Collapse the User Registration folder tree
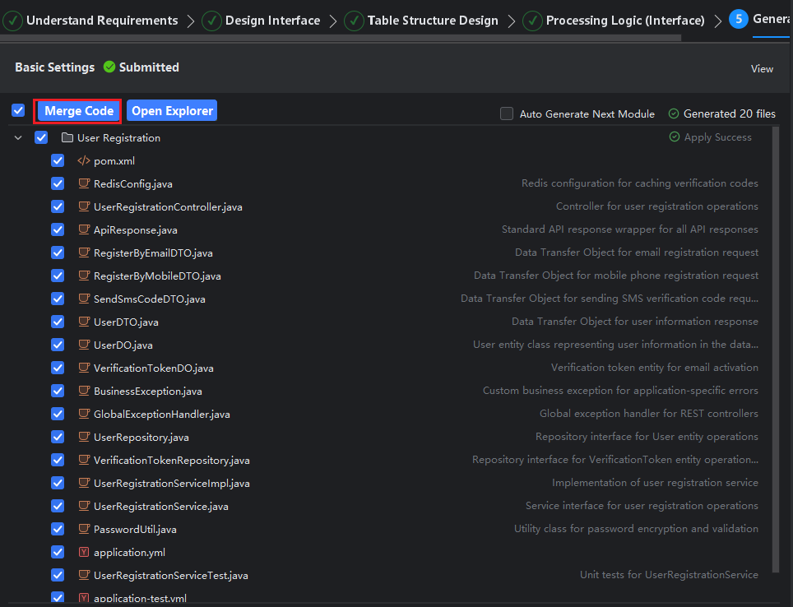The width and height of the screenshot is (793, 607). (18, 138)
